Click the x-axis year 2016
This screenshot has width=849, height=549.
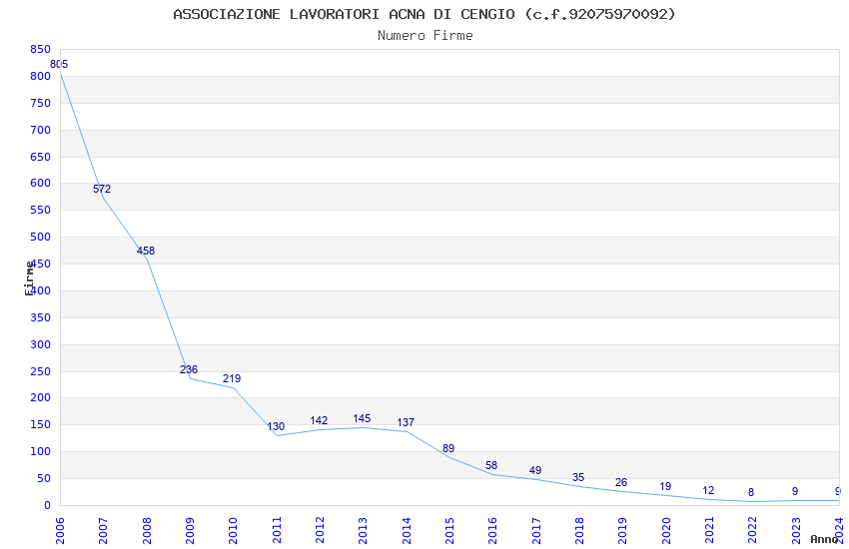(492, 531)
